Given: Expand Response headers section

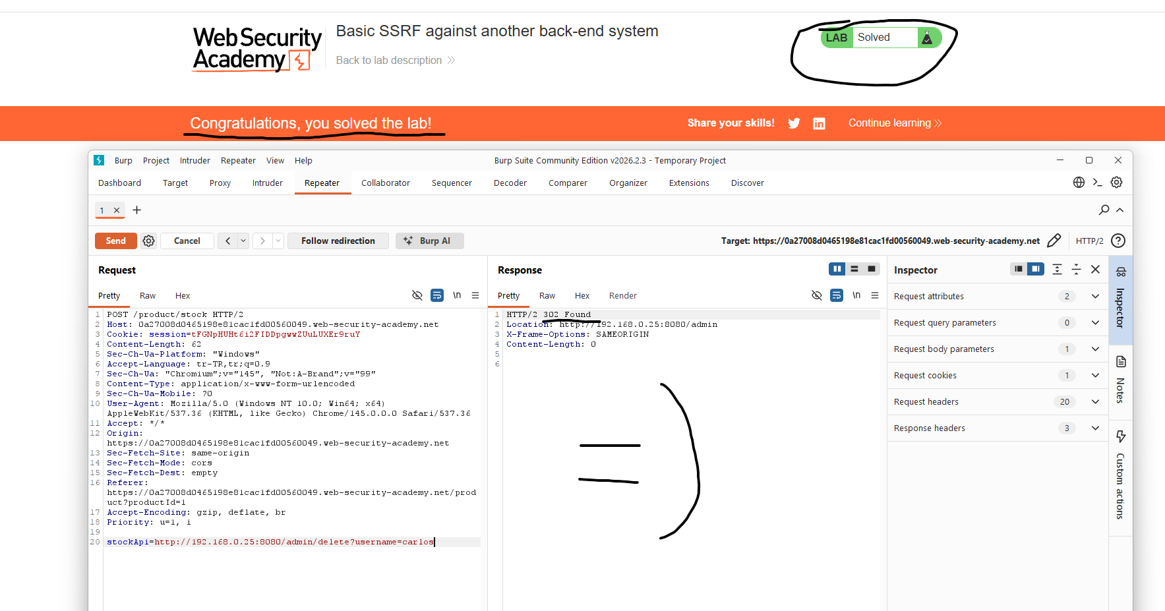Looking at the screenshot, I should (x=1095, y=428).
